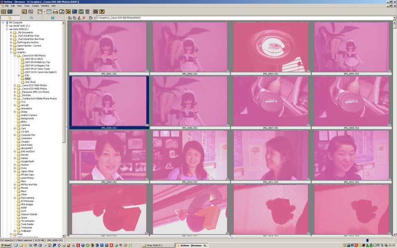Click the yellow star system tray icon
The height and width of the screenshot is (248, 397).
pyautogui.click(x=345, y=245)
